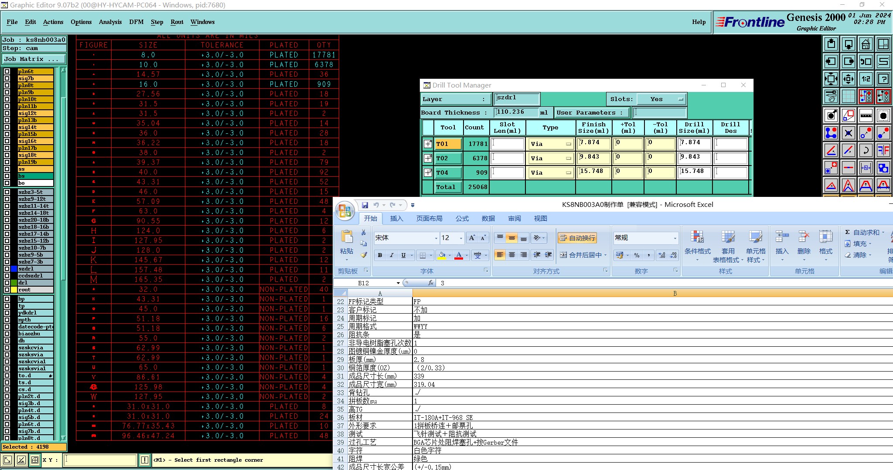The width and height of the screenshot is (893, 470).
Task: Click the Board Thickness input field
Action: pyautogui.click(x=516, y=112)
